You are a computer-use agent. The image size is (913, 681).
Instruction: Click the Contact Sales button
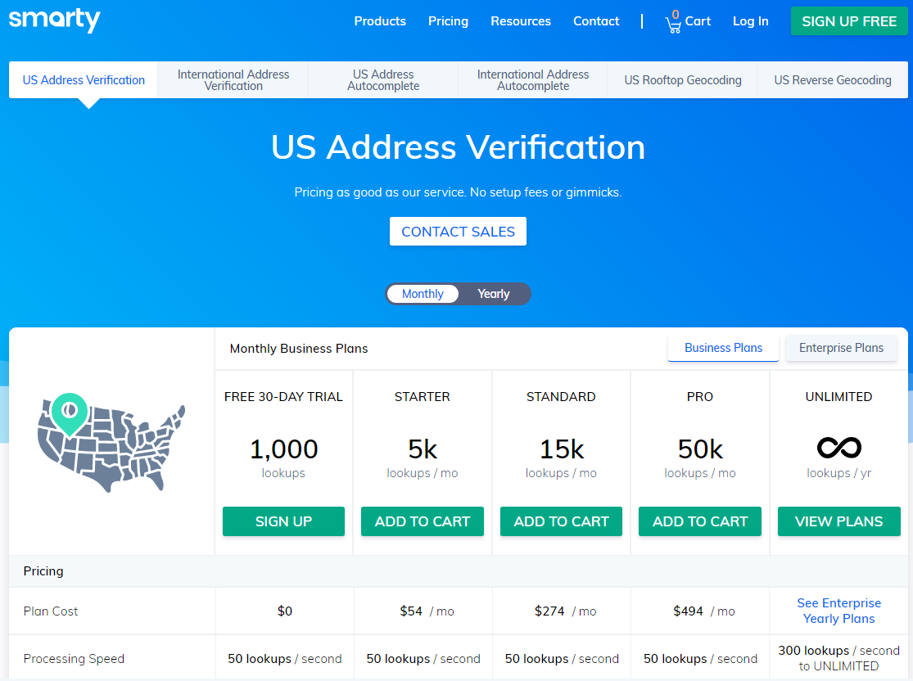pyautogui.click(x=459, y=232)
